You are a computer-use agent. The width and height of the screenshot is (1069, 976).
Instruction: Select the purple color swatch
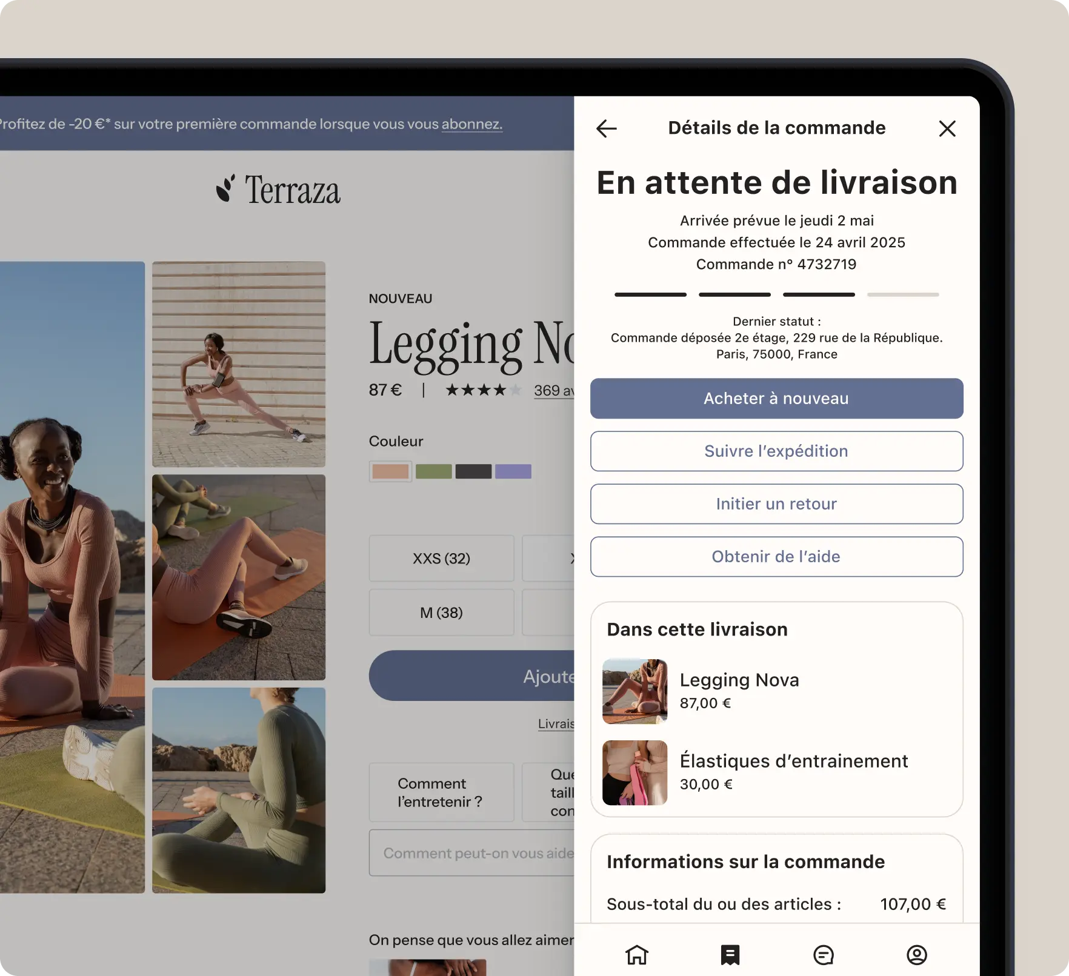coord(513,471)
